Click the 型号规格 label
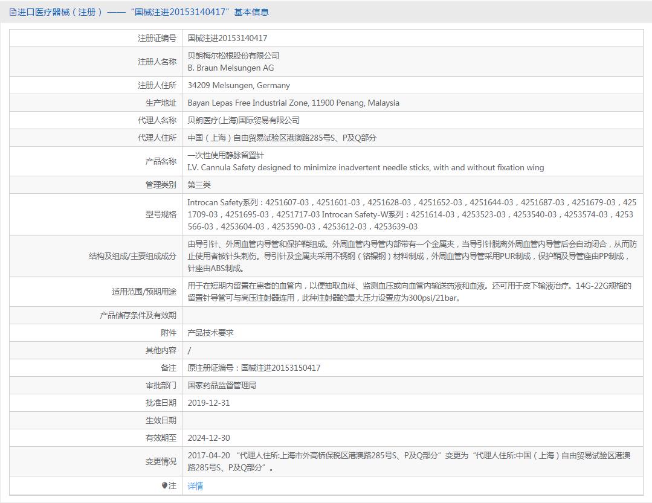This screenshot has height=503, width=652. tap(161, 214)
